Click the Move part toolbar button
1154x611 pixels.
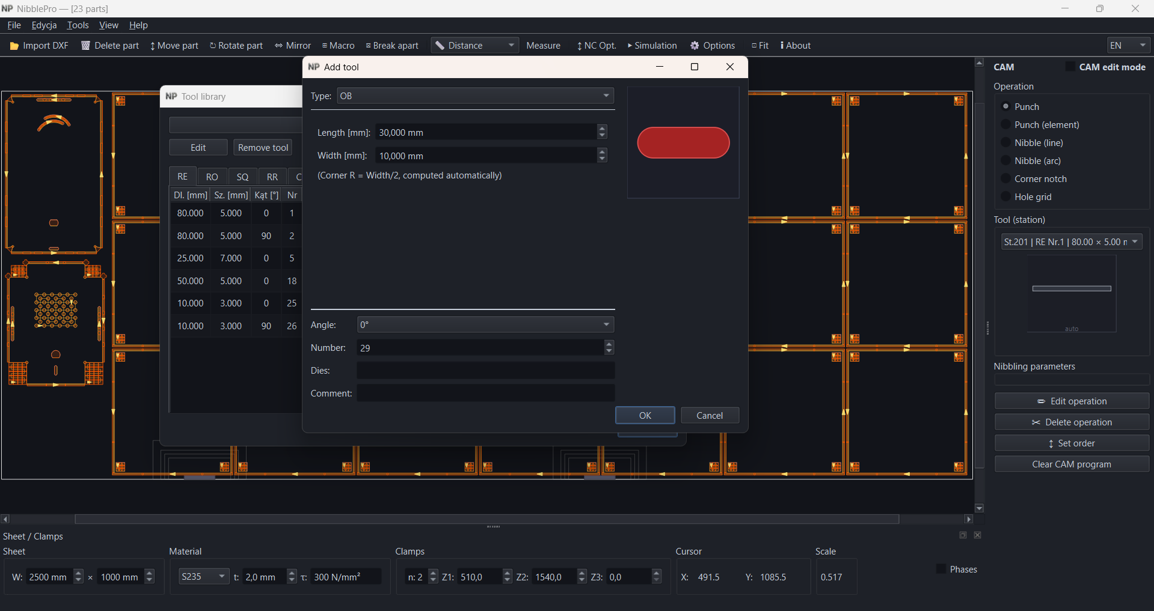[x=174, y=46]
